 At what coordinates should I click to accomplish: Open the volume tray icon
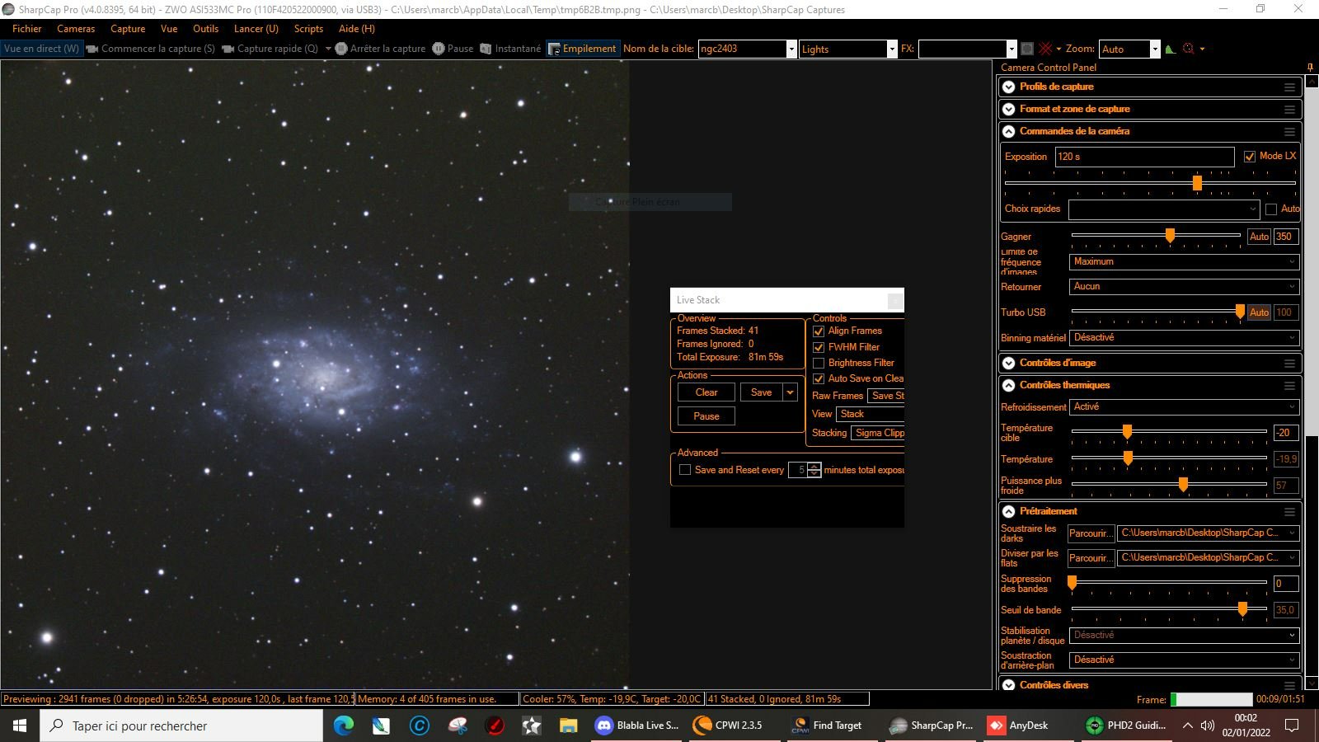[1208, 726]
